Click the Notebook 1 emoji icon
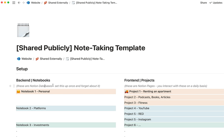This screenshot has width=224, height=137. 18,92
